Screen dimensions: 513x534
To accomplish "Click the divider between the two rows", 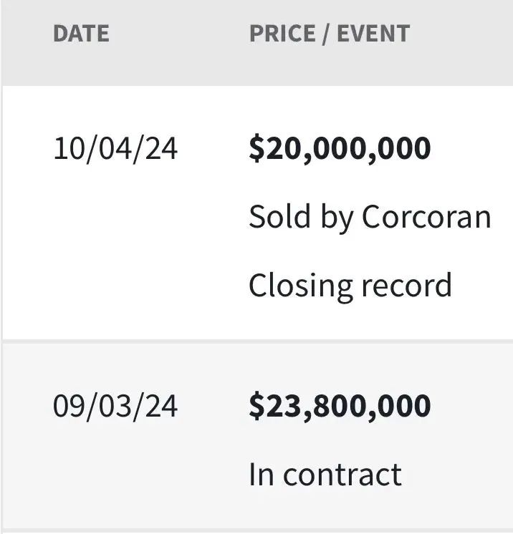I will pyautogui.click(x=256, y=341).
